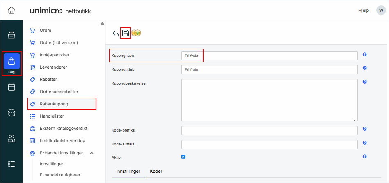Image resolution: width=389 pixels, height=183 pixels.
Task: Click help icon beside Kupongnavn field
Action: 364,55
